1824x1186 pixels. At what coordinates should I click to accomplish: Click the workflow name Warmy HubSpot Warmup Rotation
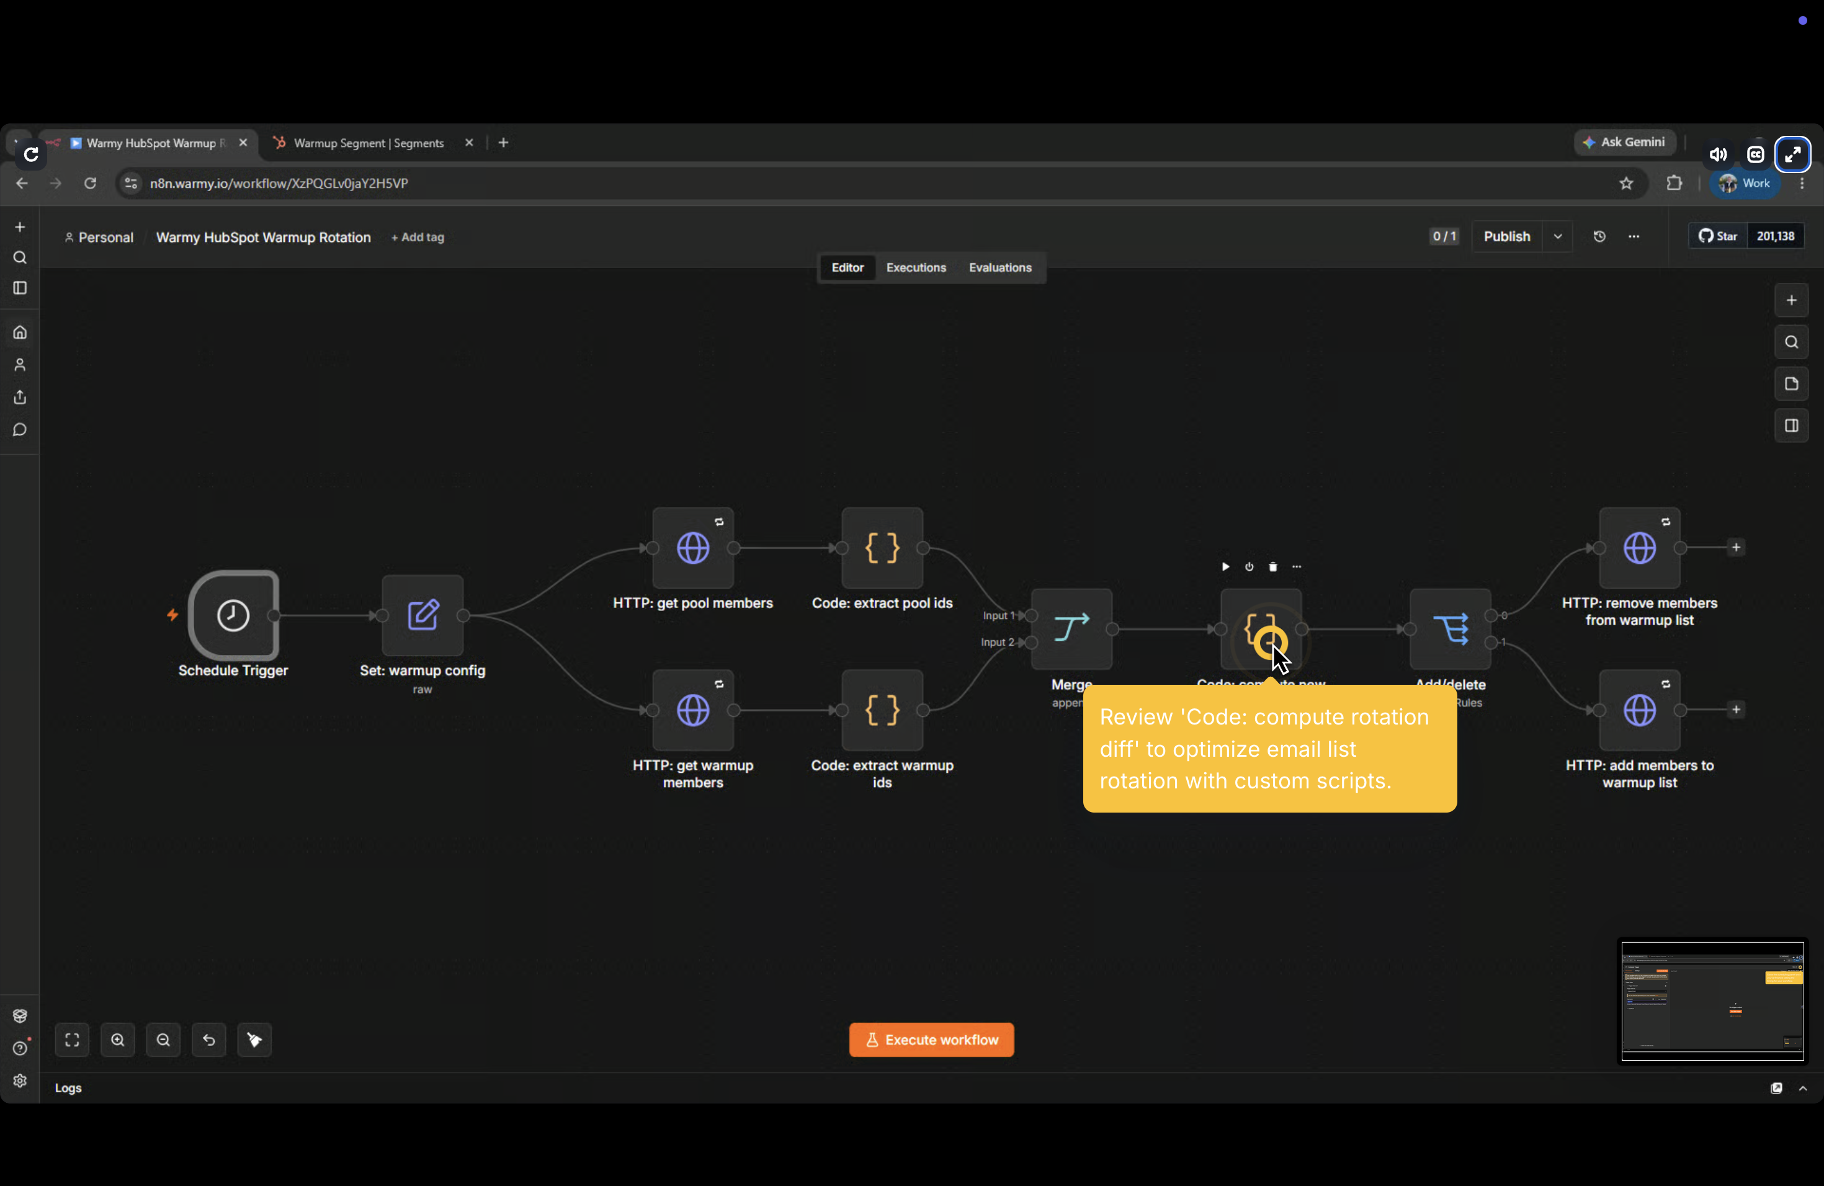(264, 238)
